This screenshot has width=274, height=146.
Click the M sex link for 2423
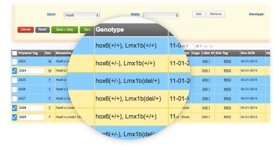pyautogui.click(x=50, y=62)
